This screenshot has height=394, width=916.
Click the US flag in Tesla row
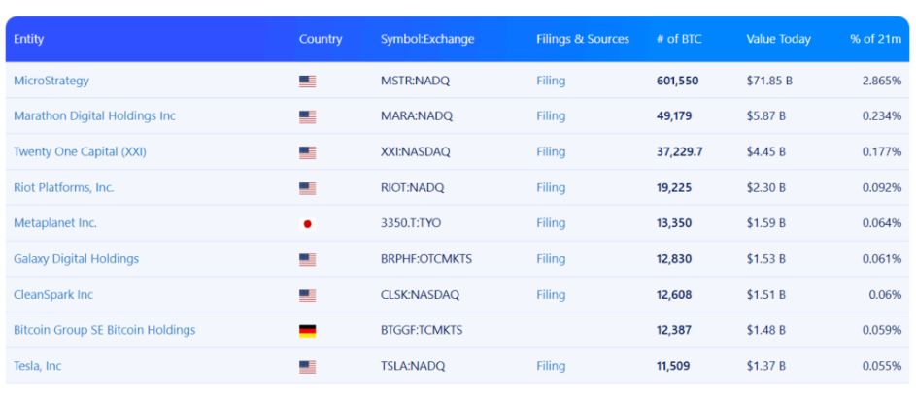click(307, 367)
